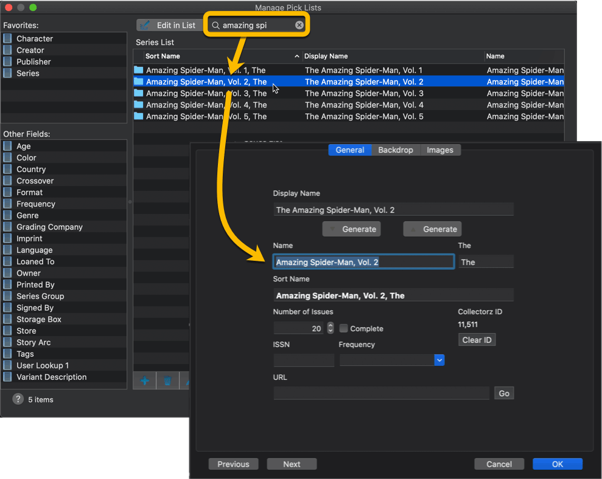Image resolution: width=602 pixels, height=479 pixels.
Task: Select Owner in Other Fields
Action: 64,273
